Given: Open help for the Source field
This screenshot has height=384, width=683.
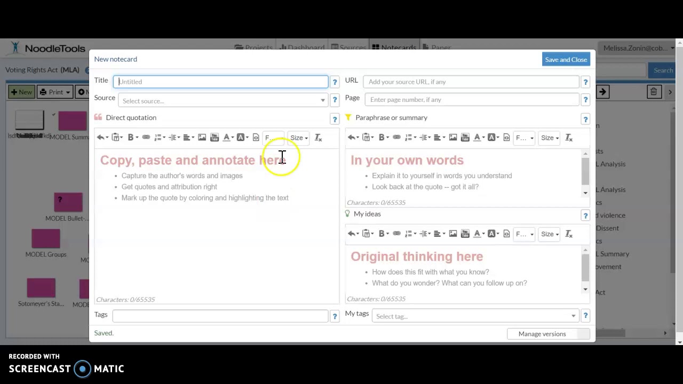Looking at the screenshot, I should tap(335, 100).
